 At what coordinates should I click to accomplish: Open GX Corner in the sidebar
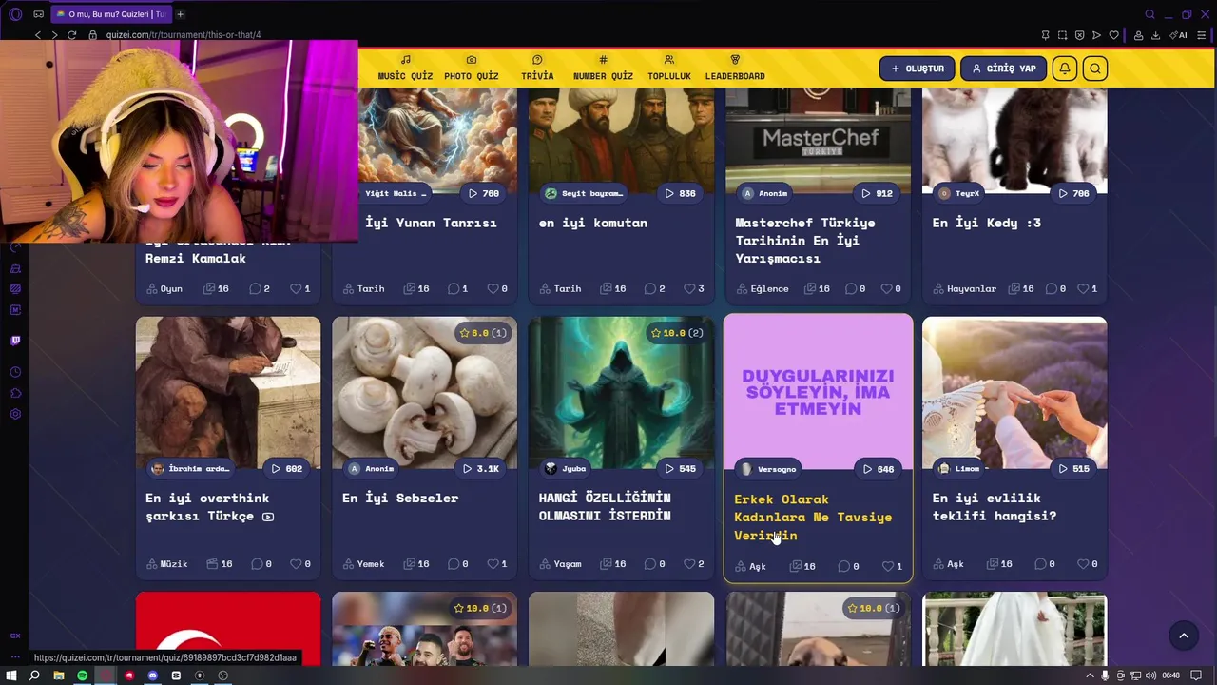click(15, 636)
